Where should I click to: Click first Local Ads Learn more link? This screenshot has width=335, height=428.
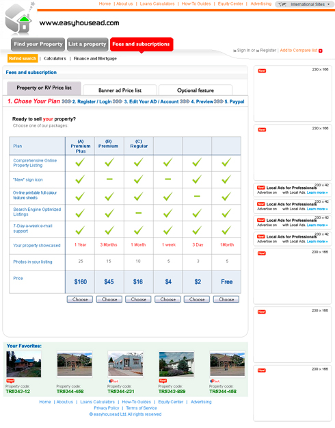(x=317, y=192)
